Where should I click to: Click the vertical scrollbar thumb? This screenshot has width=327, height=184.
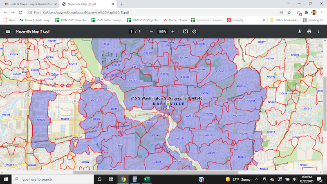(x=325, y=104)
